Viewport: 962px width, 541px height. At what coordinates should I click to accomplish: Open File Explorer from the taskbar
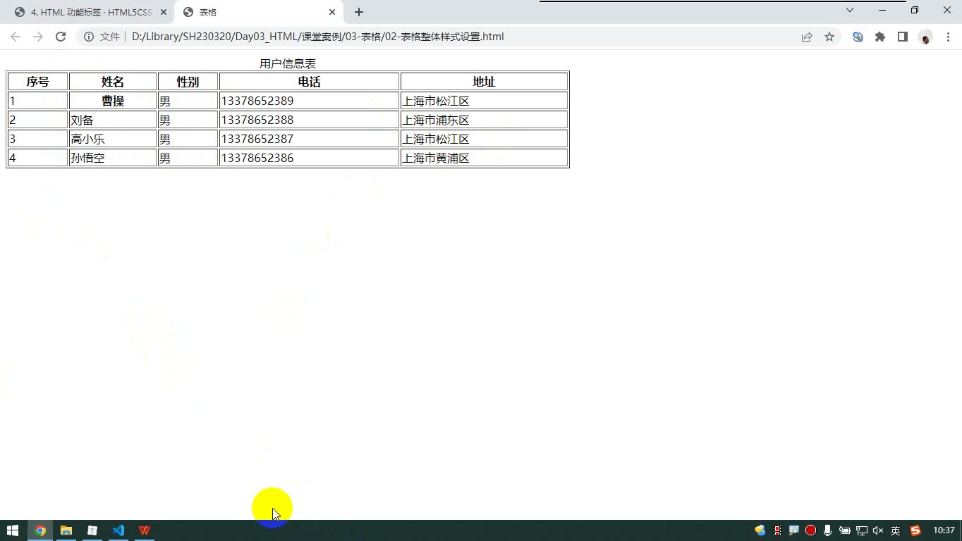coord(66,530)
